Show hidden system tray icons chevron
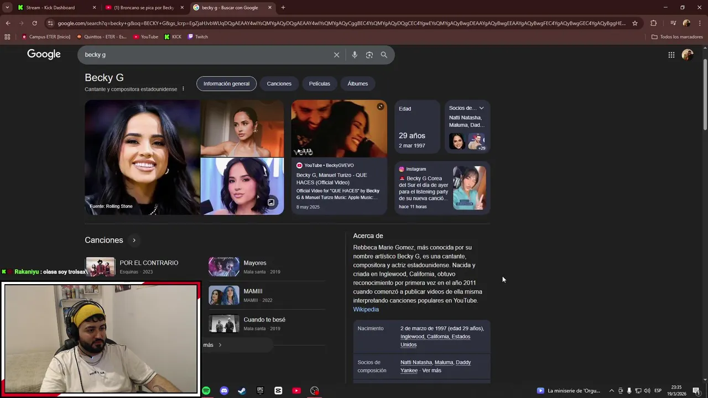This screenshot has width=708, height=398. click(x=611, y=391)
